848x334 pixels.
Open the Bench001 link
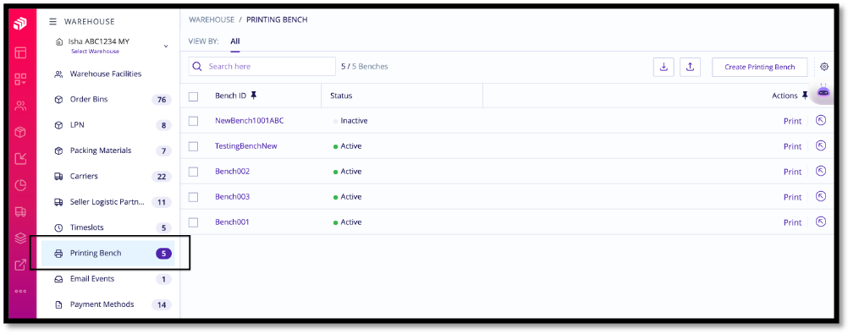[x=232, y=222]
